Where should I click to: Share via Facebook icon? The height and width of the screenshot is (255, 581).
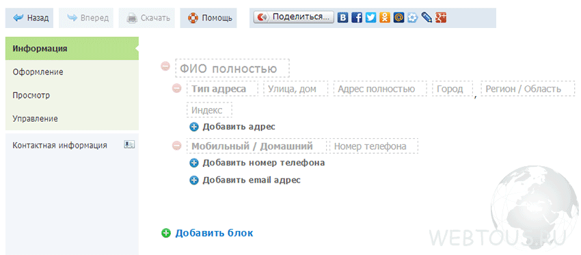click(357, 18)
